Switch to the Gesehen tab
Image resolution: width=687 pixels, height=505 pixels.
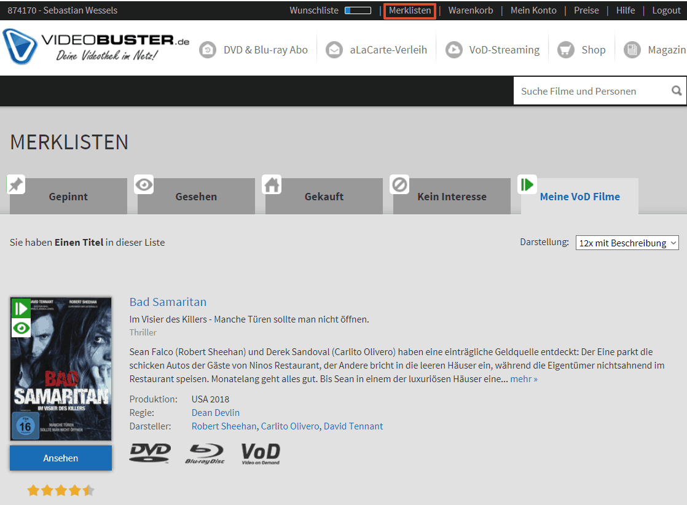[196, 196]
